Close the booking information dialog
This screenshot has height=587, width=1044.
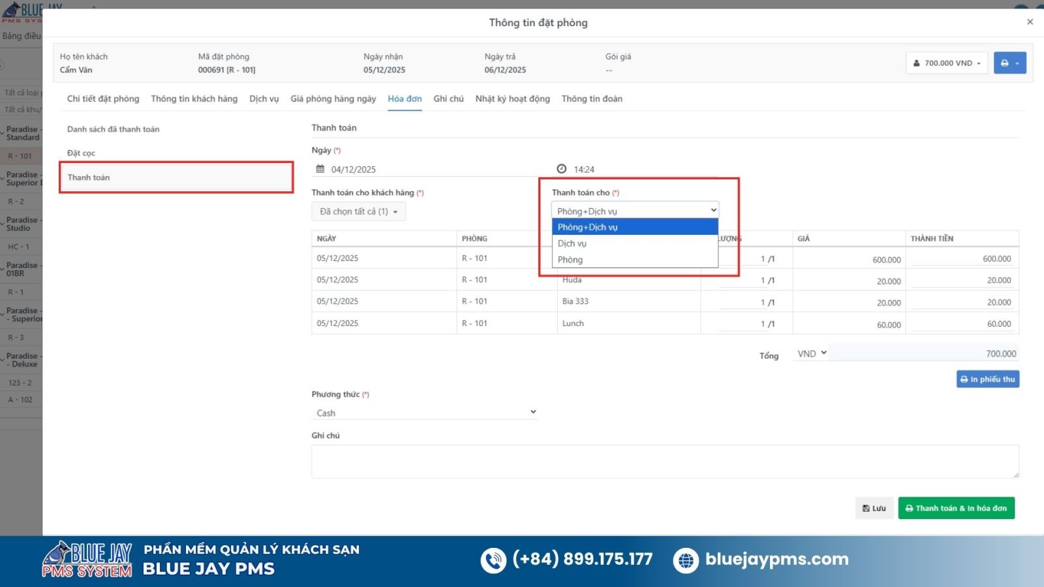1030,22
